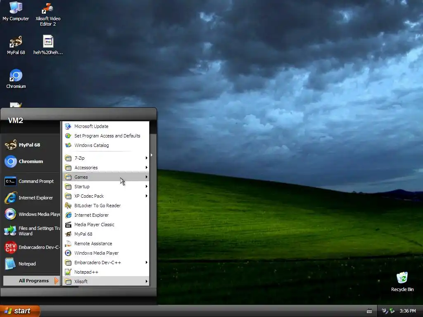The height and width of the screenshot is (317, 423).
Task: Expand the Games submenu
Action: pos(106,177)
